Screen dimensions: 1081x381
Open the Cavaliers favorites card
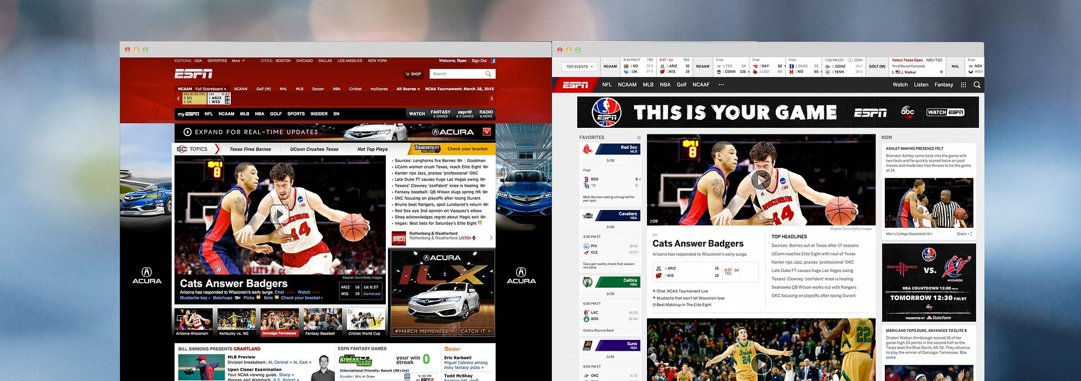610,240
